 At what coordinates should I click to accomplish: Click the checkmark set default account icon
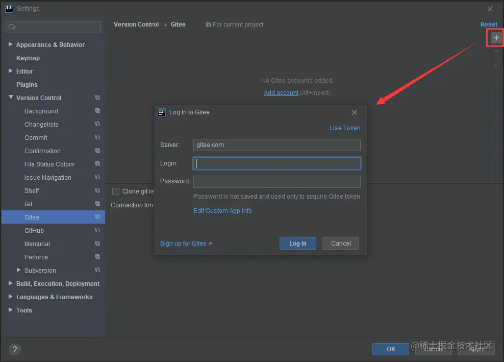[x=496, y=64]
